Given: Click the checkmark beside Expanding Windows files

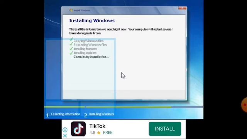Looking at the screenshot, I should click(x=71, y=44).
